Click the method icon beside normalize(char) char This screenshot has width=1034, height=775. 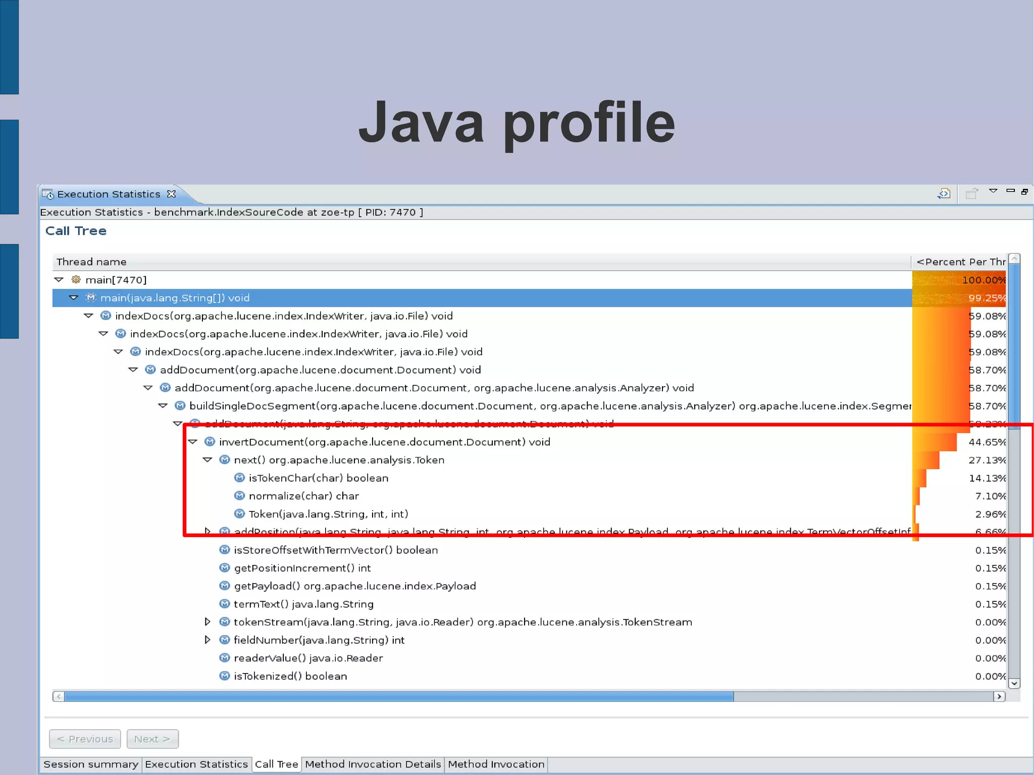(x=239, y=496)
